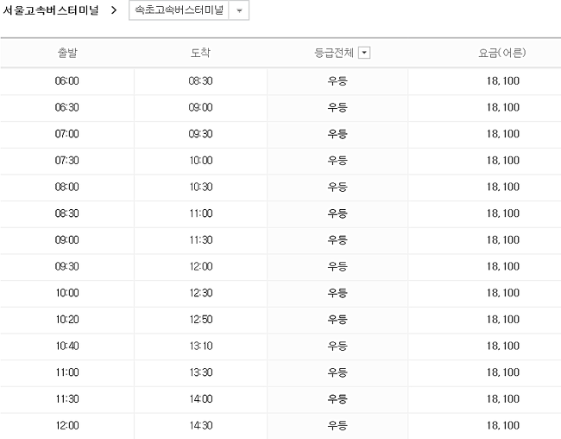Open the 속초고속버스터미널 destination dropdown arrow
Screen dimensions: 561x439
pyautogui.click(x=239, y=10)
